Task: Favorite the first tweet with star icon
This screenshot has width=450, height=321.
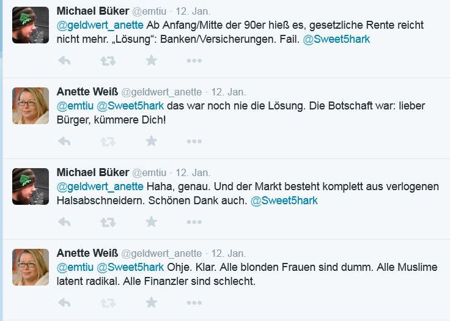Action: [151, 61]
